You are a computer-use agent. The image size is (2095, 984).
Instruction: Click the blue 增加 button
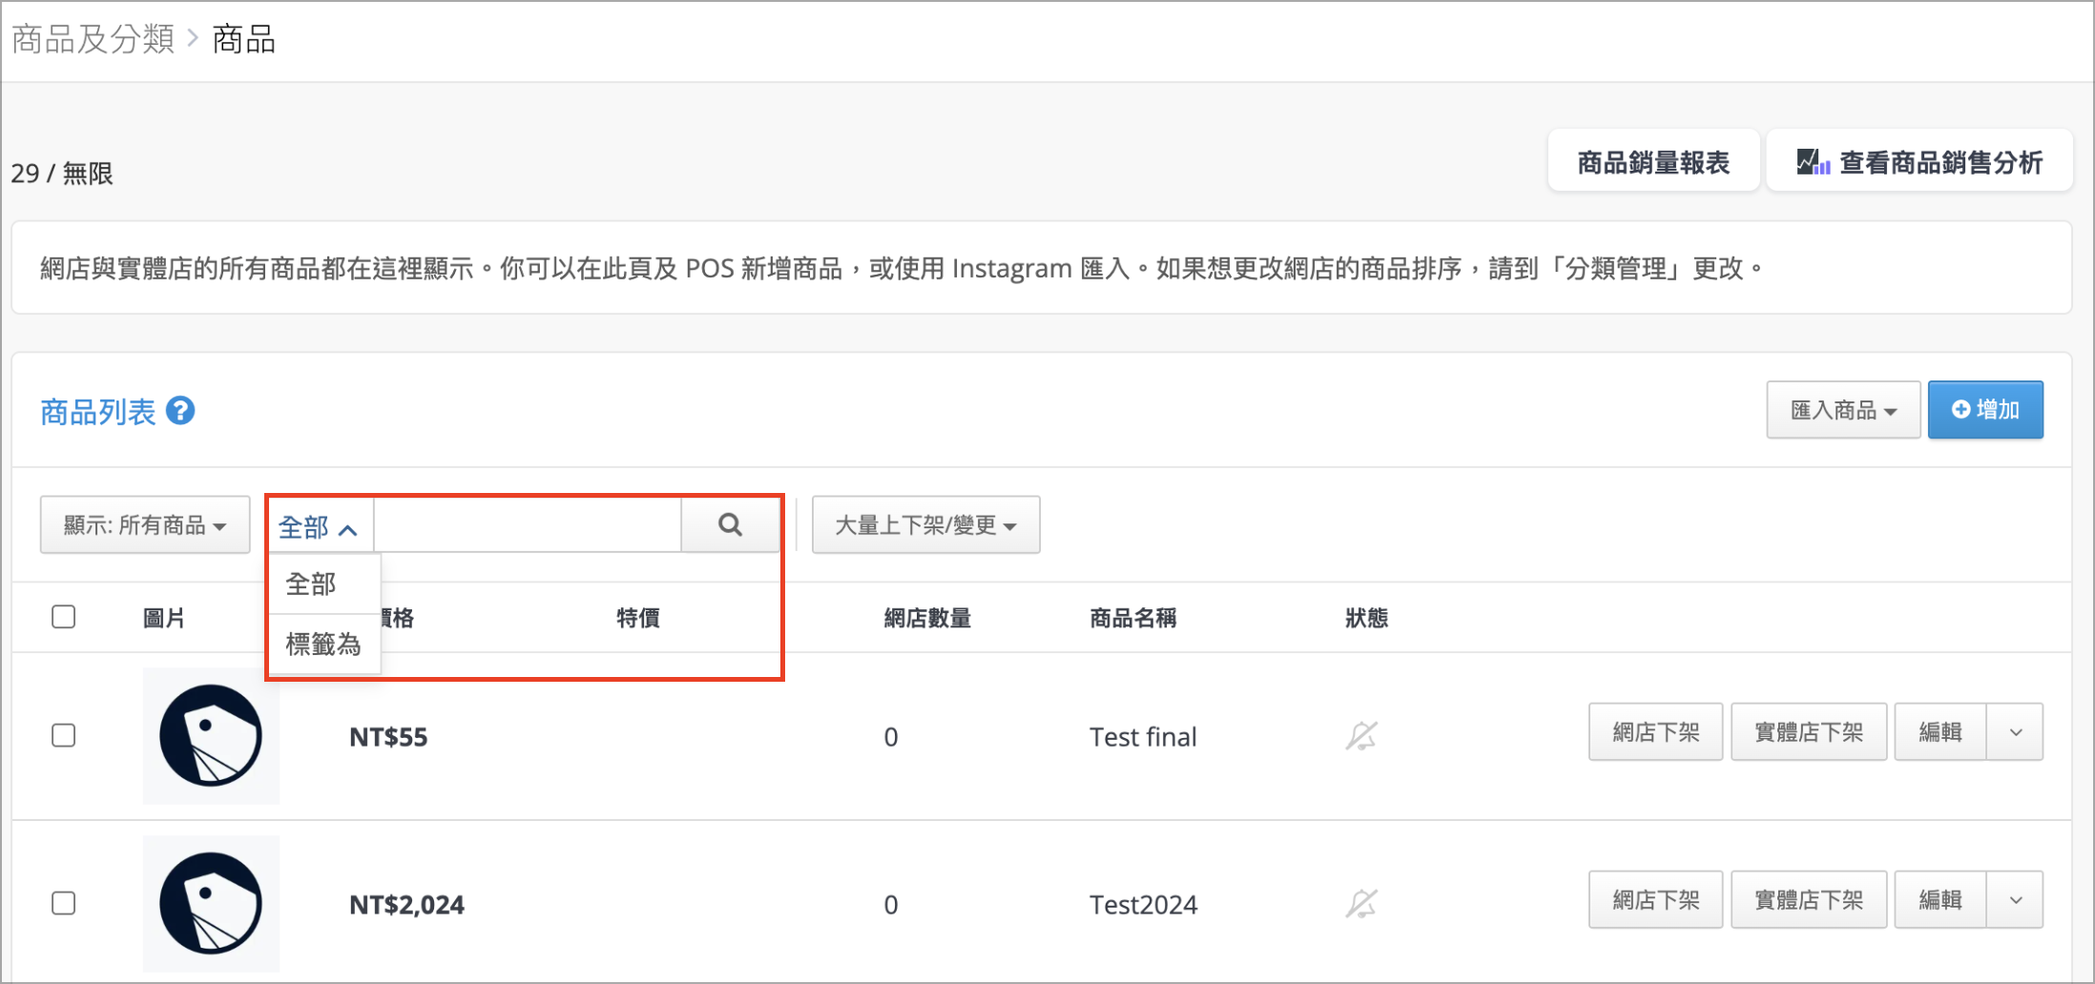pyautogui.click(x=1985, y=410)
